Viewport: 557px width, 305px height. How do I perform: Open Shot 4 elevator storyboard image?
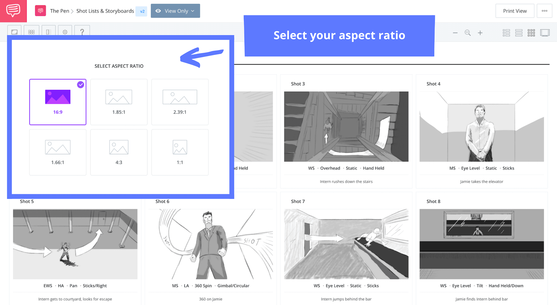tap(482, 127)
